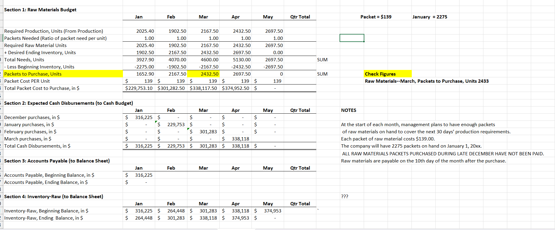Click the yellow Check Figures cell
555x230 pixels.
point(388,74)
